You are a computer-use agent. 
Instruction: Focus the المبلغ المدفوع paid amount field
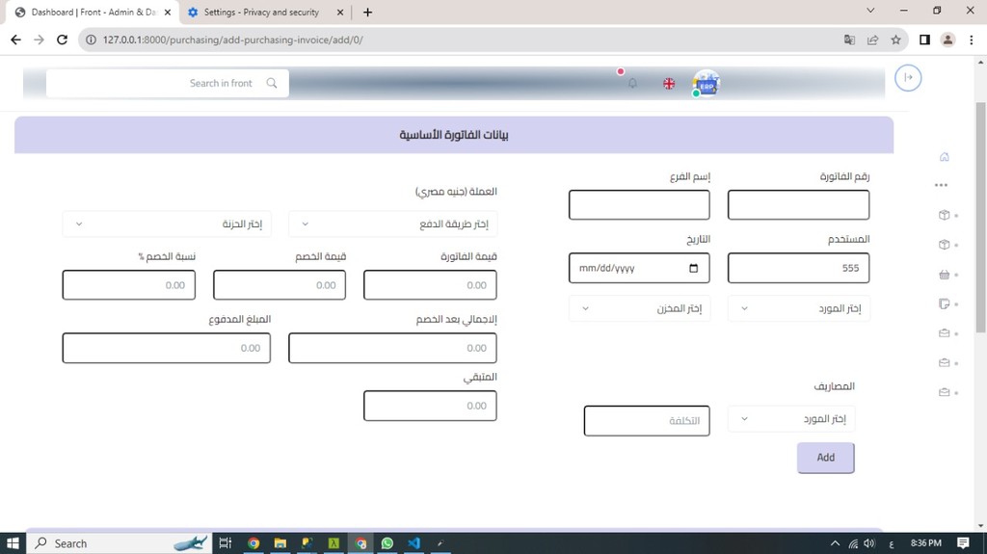pyautogui.click(x=166, y=348)
